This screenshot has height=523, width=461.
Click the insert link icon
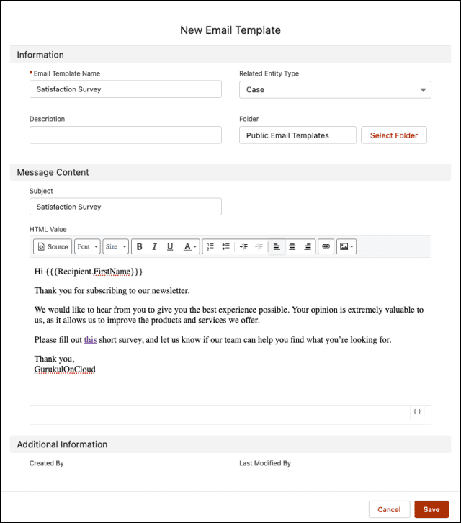tap(326, 246)
